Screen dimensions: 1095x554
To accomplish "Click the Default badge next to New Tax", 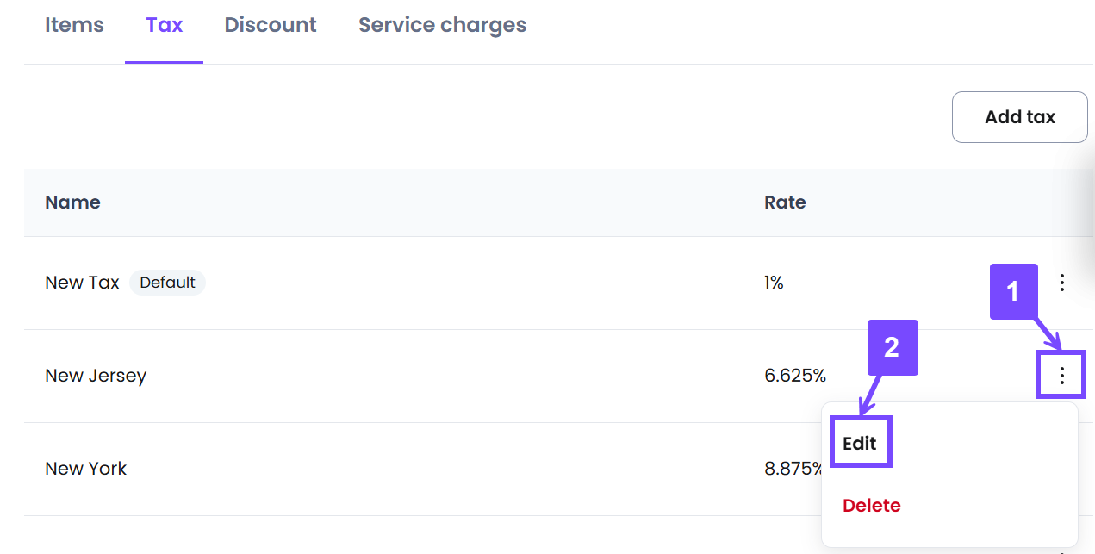I will point(167,283).
